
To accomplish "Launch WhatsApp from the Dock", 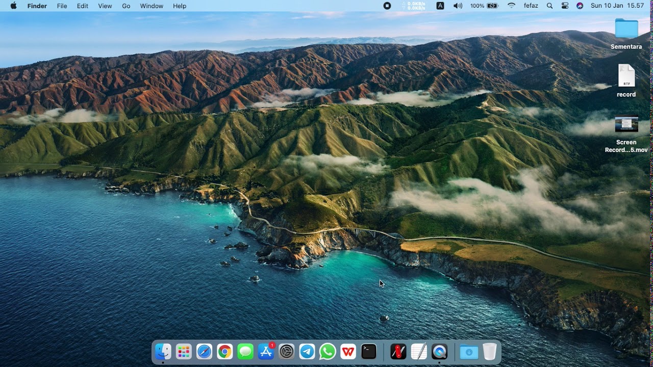I will 328,352.
